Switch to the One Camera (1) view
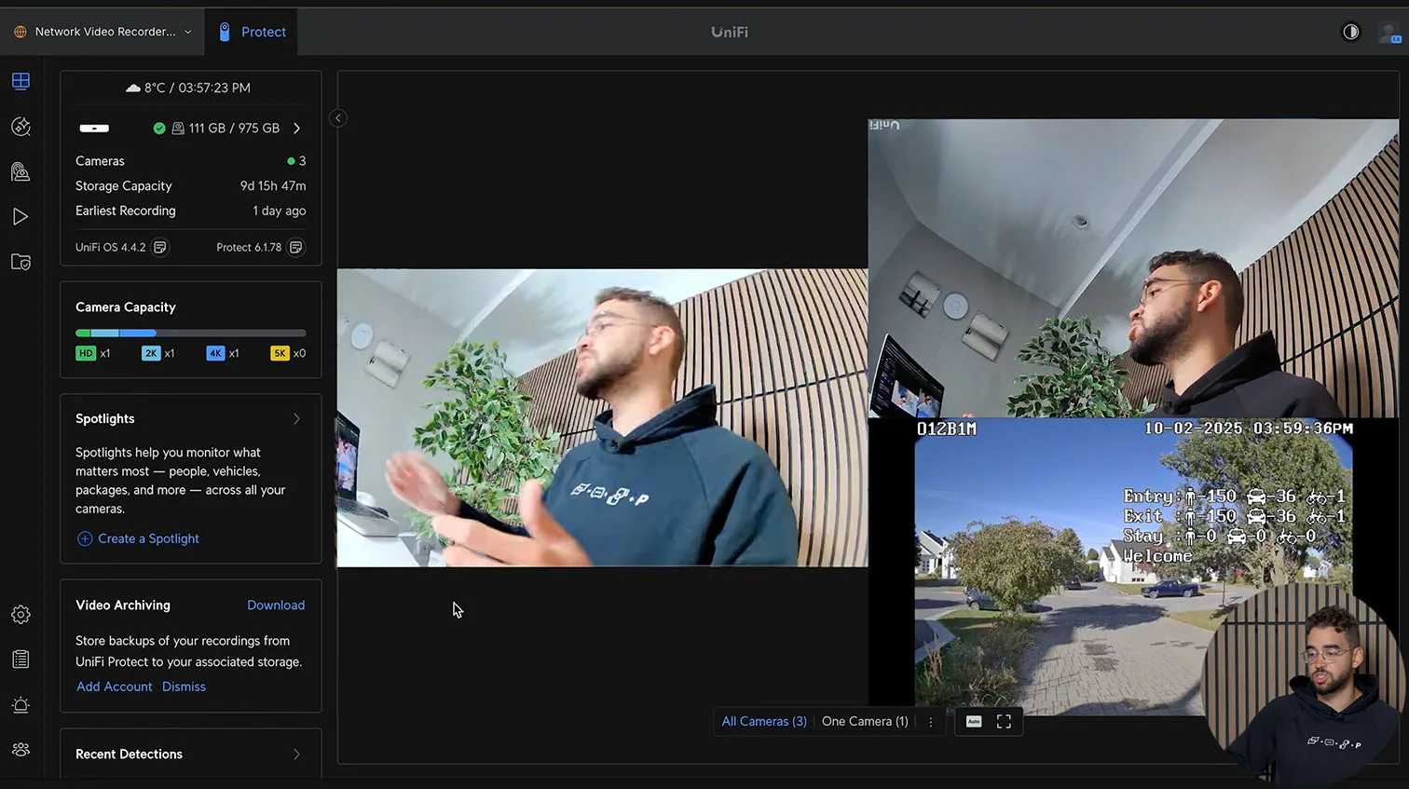The width and height of the screenshot is (1409, 789). pos(864,722)
